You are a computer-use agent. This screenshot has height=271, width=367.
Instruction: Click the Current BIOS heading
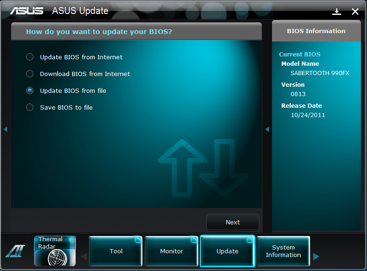tap(299, 55)
